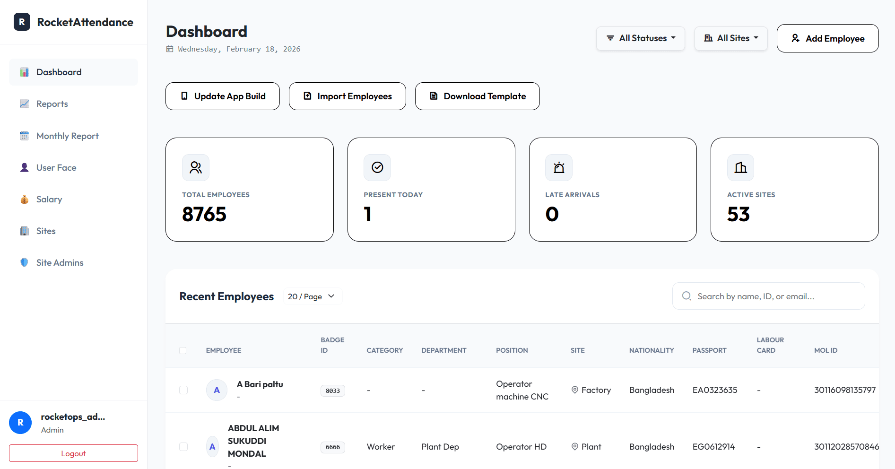The height and width of the screenshot is (469, 895).
Task: Open the All Statuses filter dropdown
Action: coord(640,38)
